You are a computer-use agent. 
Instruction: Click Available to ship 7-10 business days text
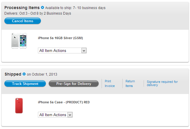[75, 8]
